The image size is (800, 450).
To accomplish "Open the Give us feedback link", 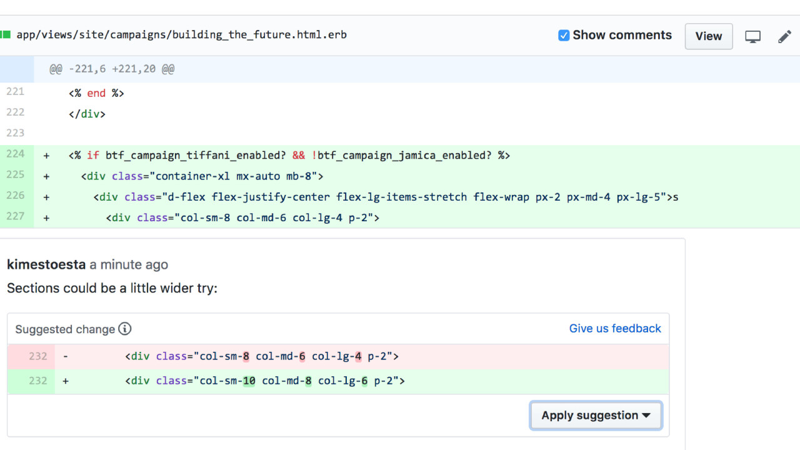I will click(x=614, y=329).
